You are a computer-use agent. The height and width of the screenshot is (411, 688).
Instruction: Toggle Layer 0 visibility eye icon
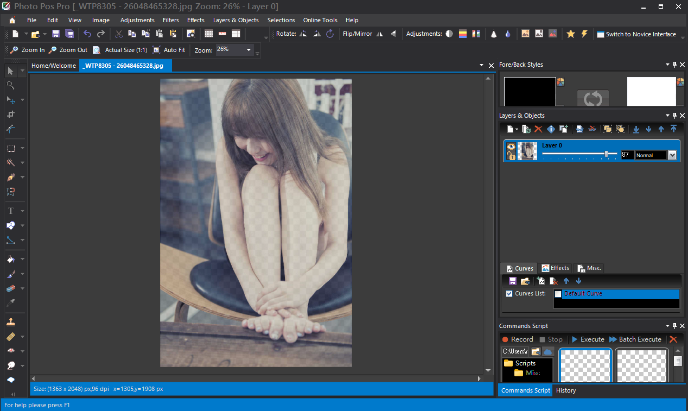tap(511, 146)
